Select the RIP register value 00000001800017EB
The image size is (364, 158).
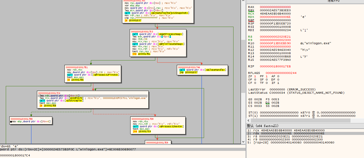tap(275, 66)
